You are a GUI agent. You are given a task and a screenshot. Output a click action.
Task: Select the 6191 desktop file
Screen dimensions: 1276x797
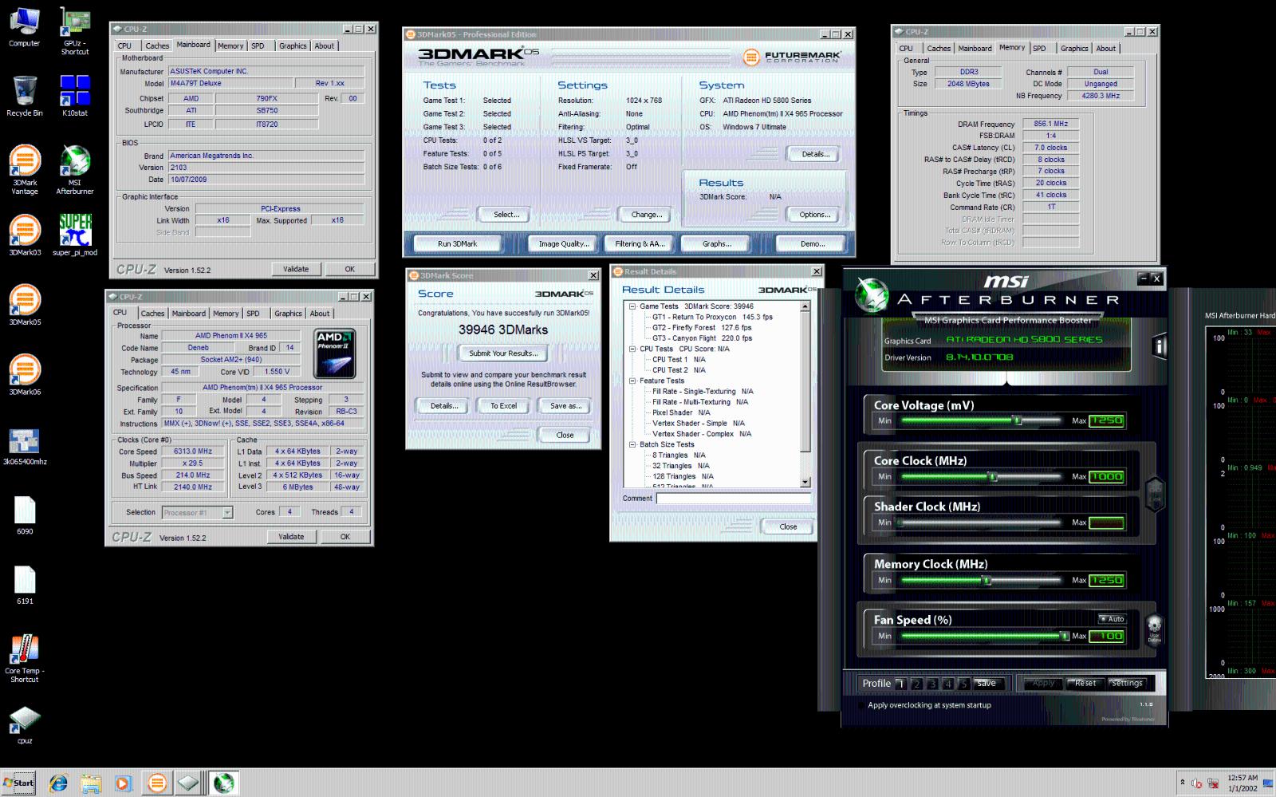pyautogui.click(x=25, y=586)
